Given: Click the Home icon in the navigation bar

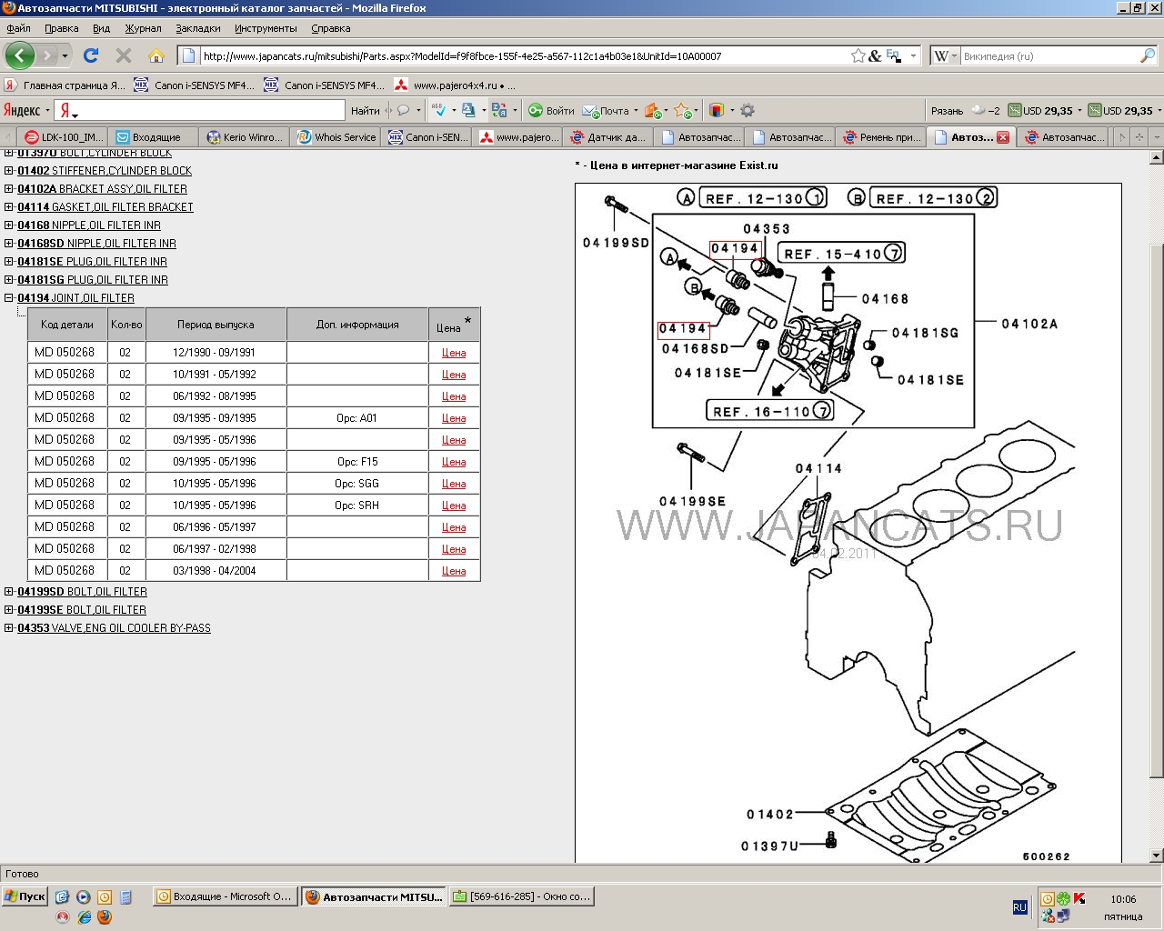Looking at the screenshot, I should click(x=156, y=55).
